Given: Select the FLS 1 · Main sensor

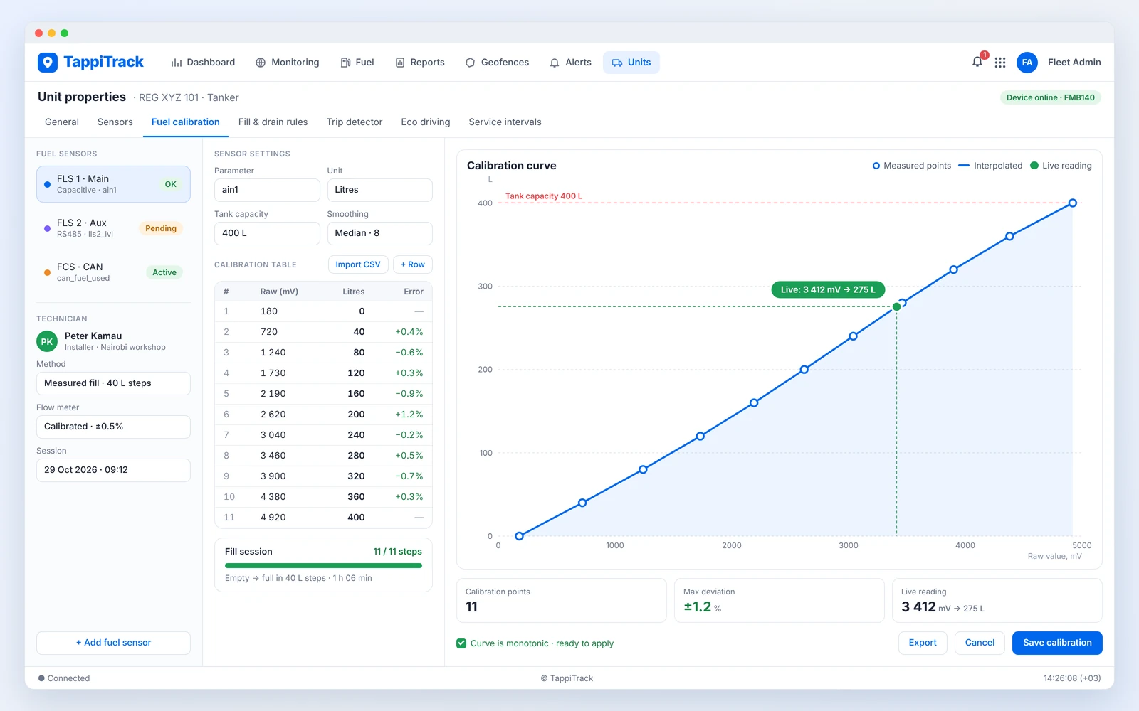Looking at the screenshot, I should (113, 184).
